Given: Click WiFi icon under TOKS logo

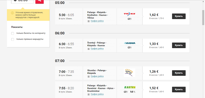Looking at the screenshot, I should pos(129,19).
